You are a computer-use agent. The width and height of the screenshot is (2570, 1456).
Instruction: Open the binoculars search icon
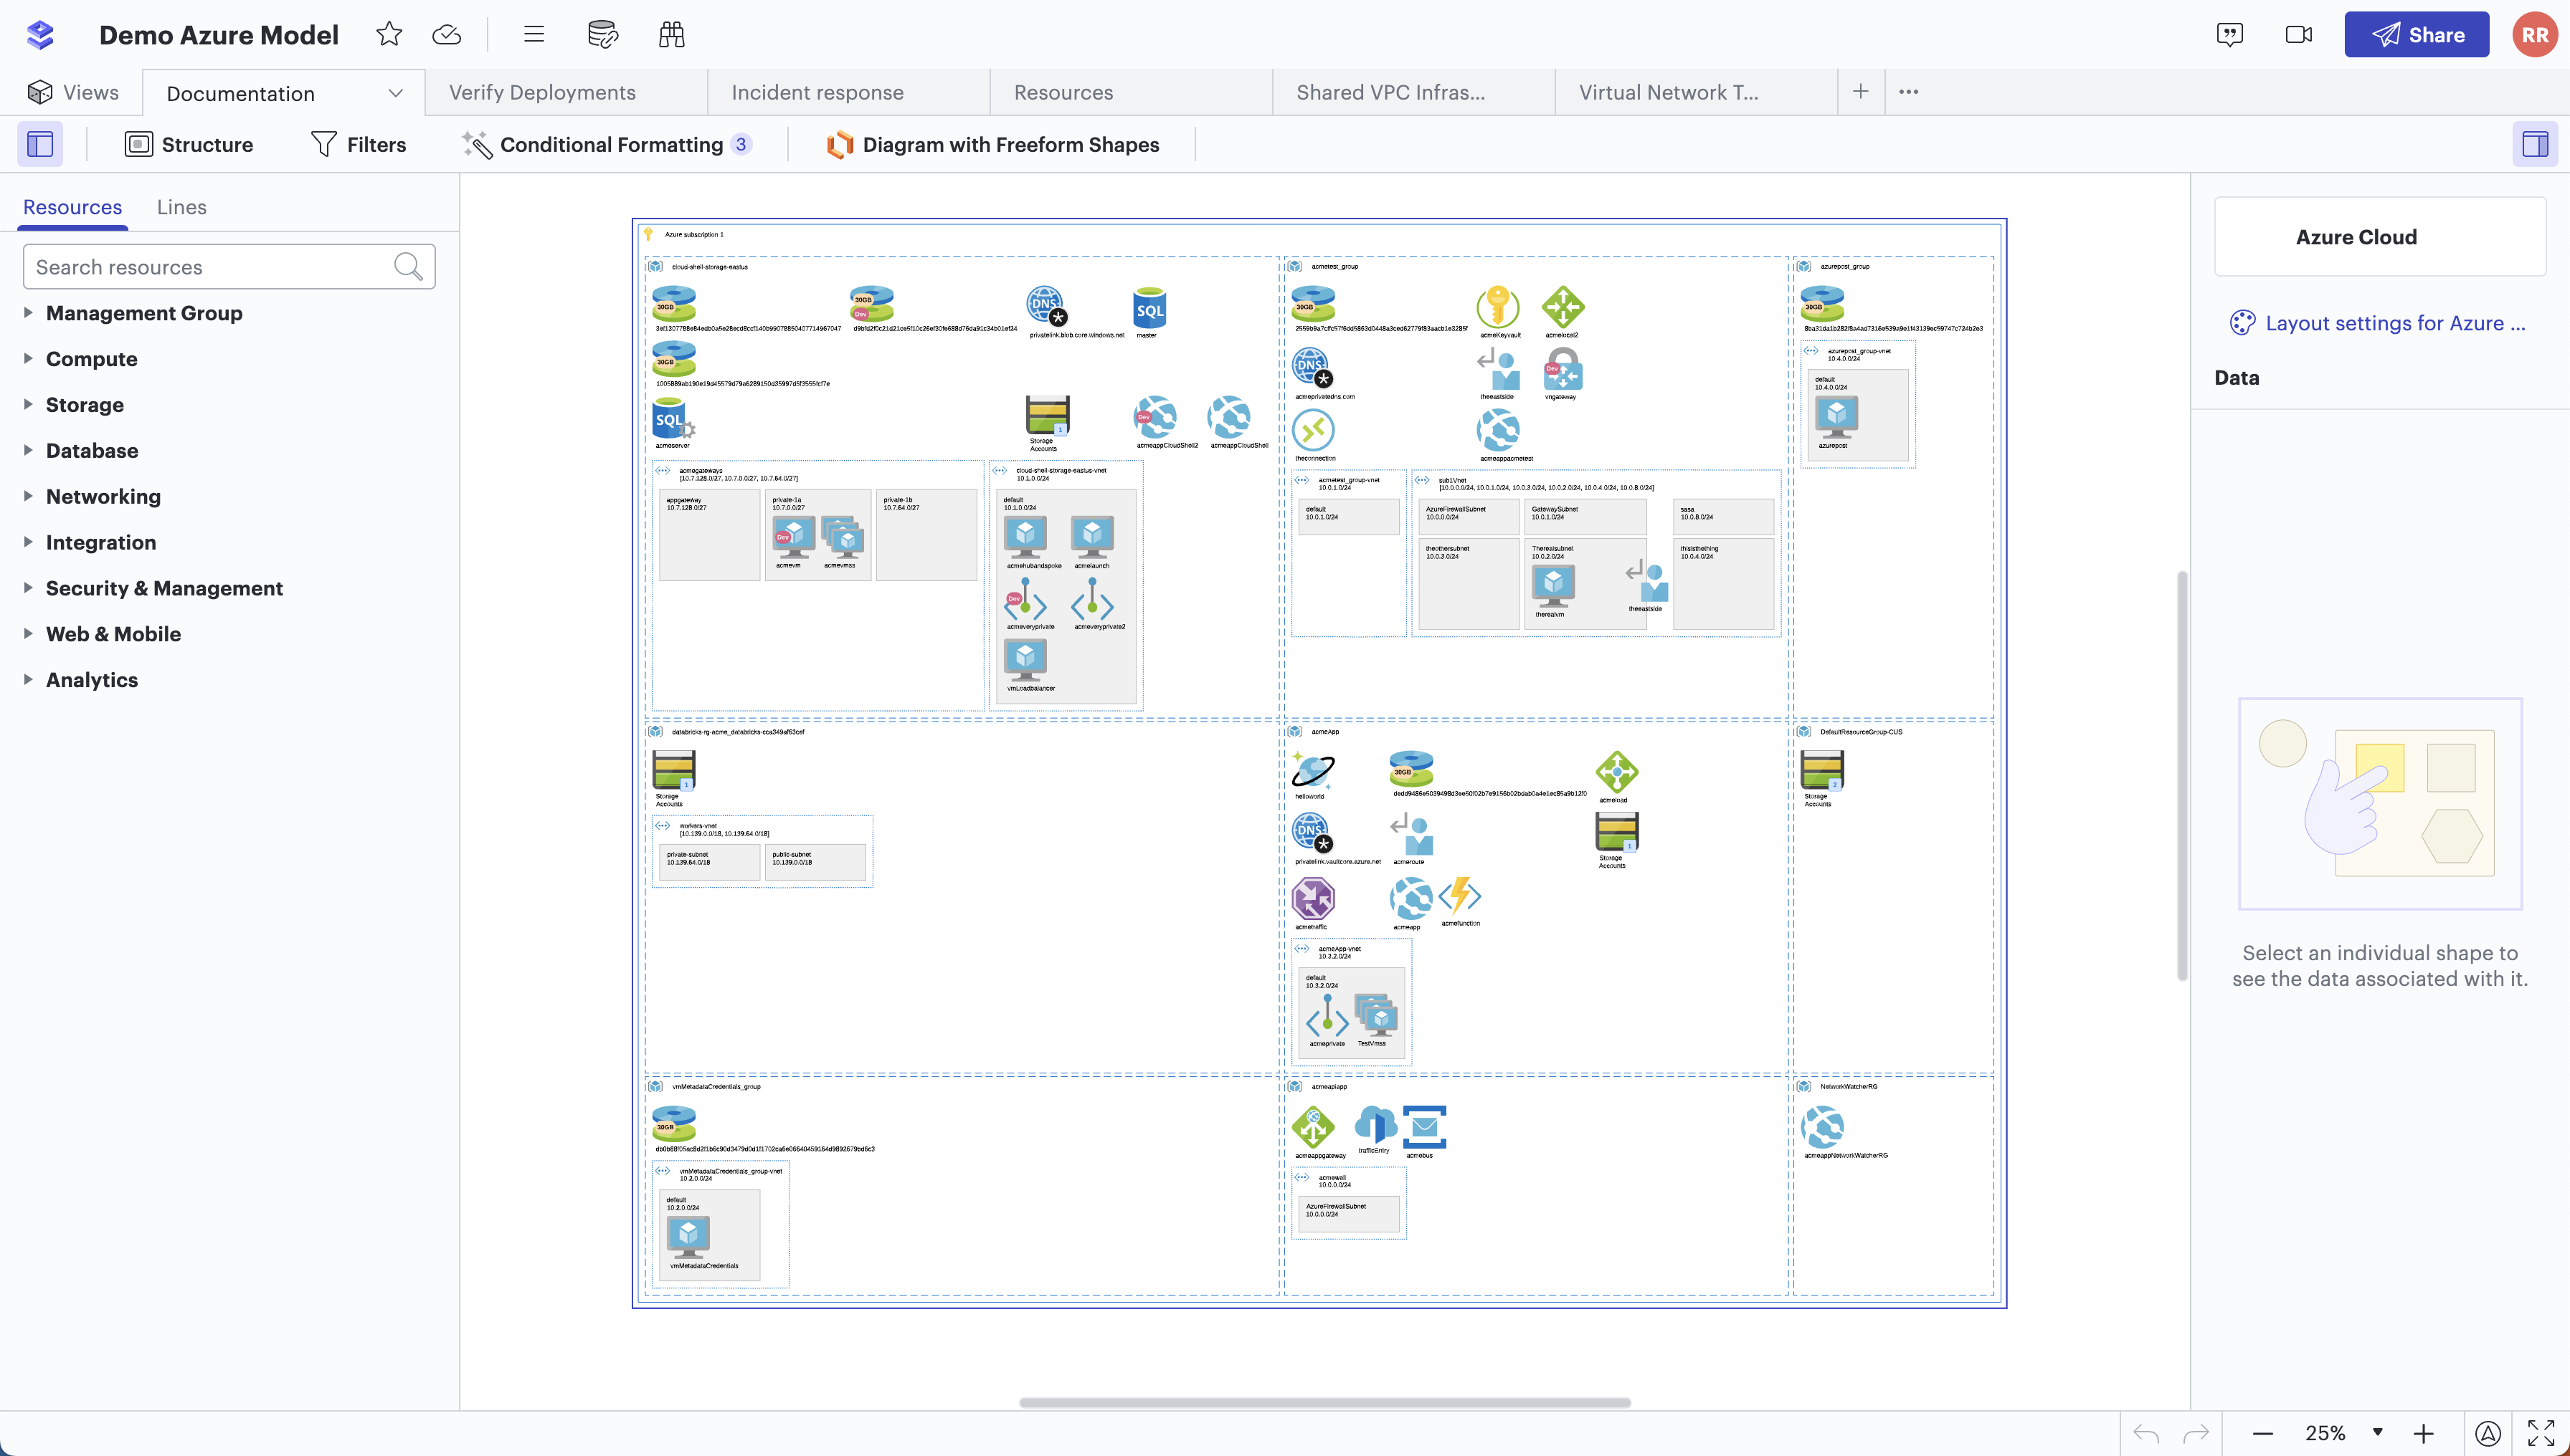pos(671,35)
